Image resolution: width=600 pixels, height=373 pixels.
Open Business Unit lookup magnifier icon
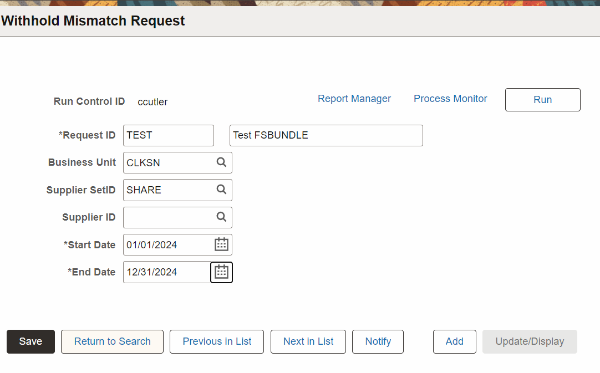click(221, 162)
